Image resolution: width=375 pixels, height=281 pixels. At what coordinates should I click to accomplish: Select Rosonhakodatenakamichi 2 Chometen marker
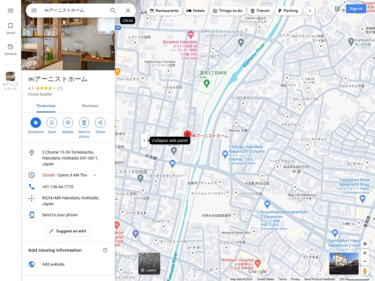click(267, 205)
